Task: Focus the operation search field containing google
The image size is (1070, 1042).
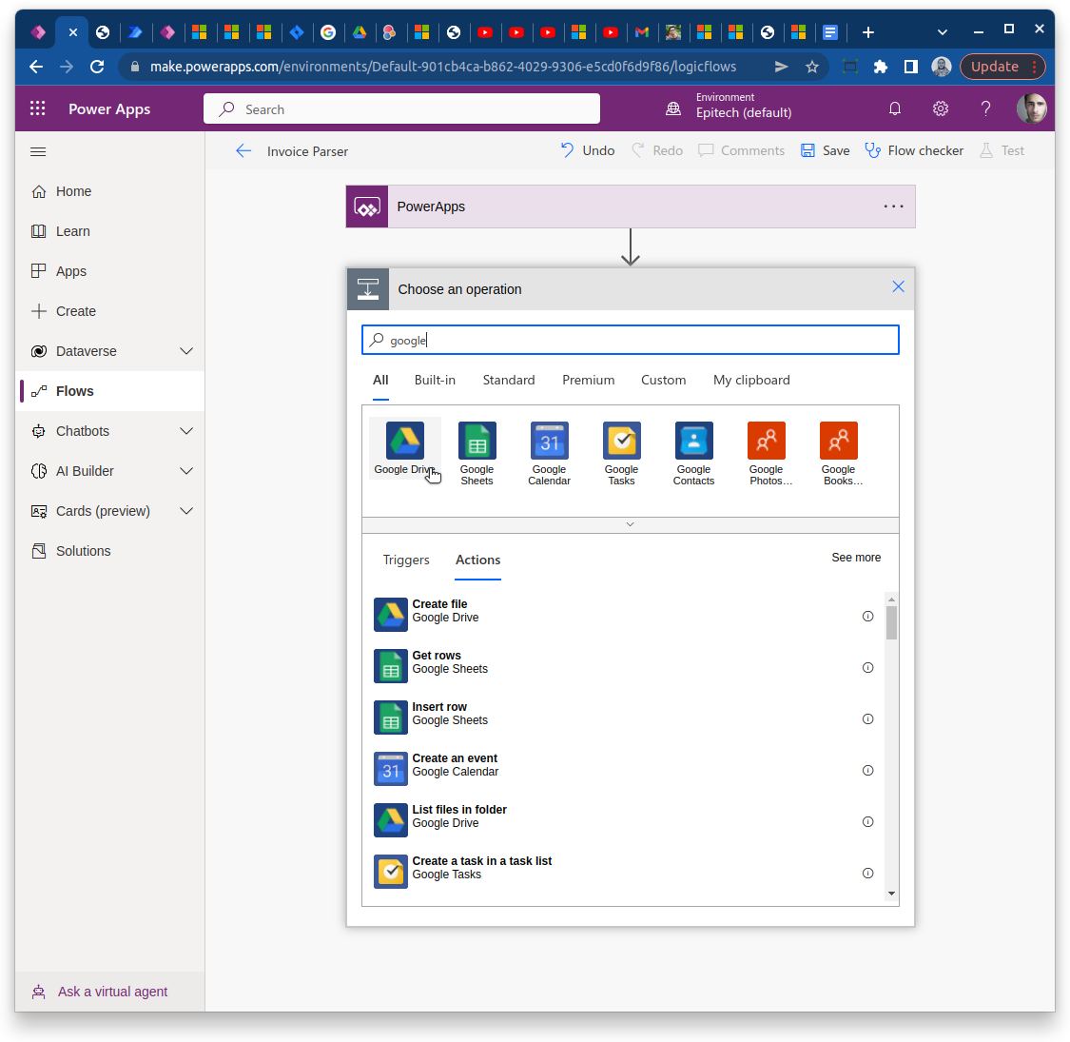Action: pos(630,340)
